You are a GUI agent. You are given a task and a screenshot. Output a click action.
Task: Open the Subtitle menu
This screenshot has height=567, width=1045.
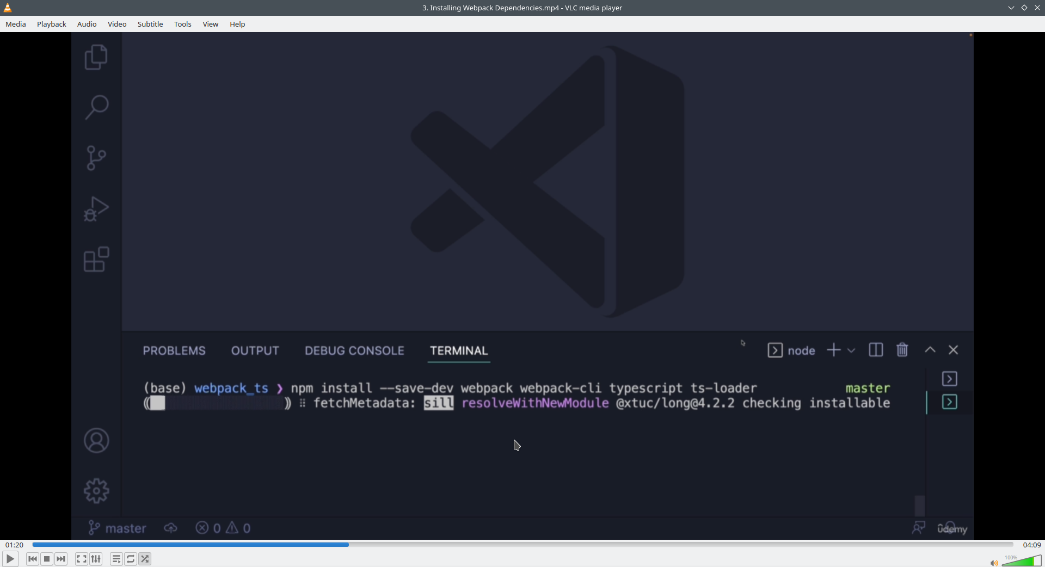pyautogui.click(x=150, y=24)
